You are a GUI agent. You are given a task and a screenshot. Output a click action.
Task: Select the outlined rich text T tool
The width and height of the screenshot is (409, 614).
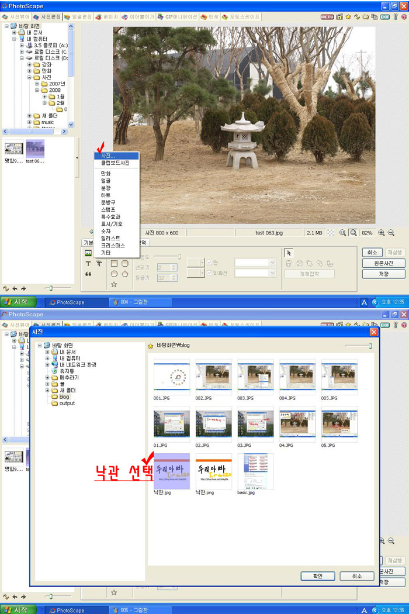pyautogui.click(x=99, y=264)
